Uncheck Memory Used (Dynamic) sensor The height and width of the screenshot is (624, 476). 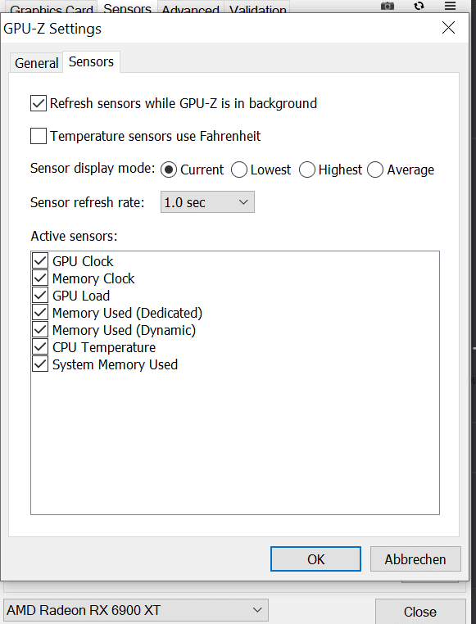pyautogui.click(x=40, y=330)
